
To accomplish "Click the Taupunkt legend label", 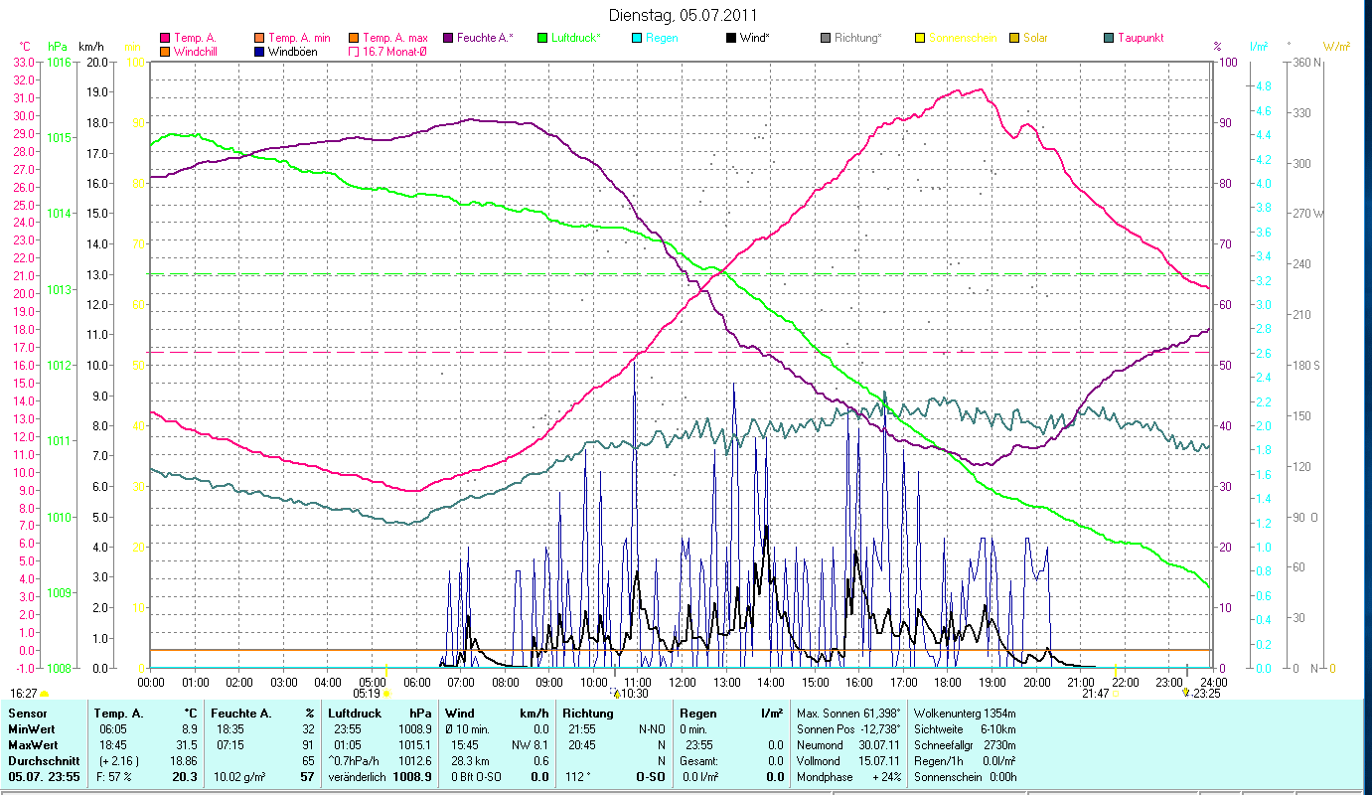I will pyautogui.click(x=1140, y=39).
